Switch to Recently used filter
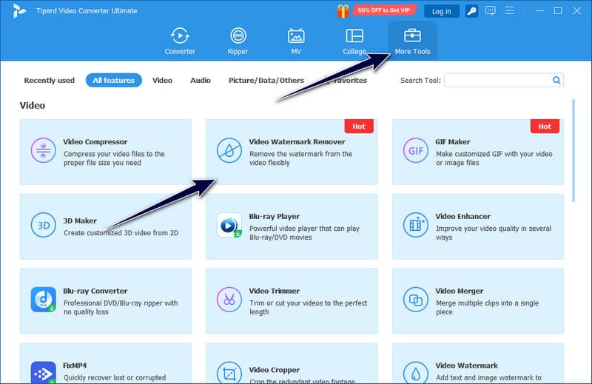The width and height of the screenshot is (592, 384). (x=50, y=81)
